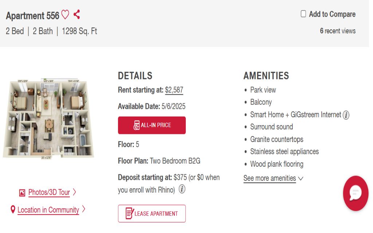Click the lease document icon
The height and width of the screenshot is (233, 373).
click(x=129, y=214)
